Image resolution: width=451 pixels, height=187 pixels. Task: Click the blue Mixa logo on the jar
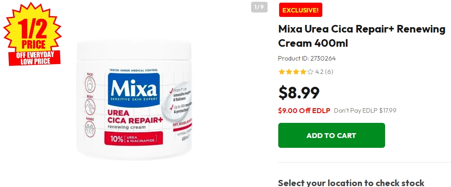(x=134, y=89)
